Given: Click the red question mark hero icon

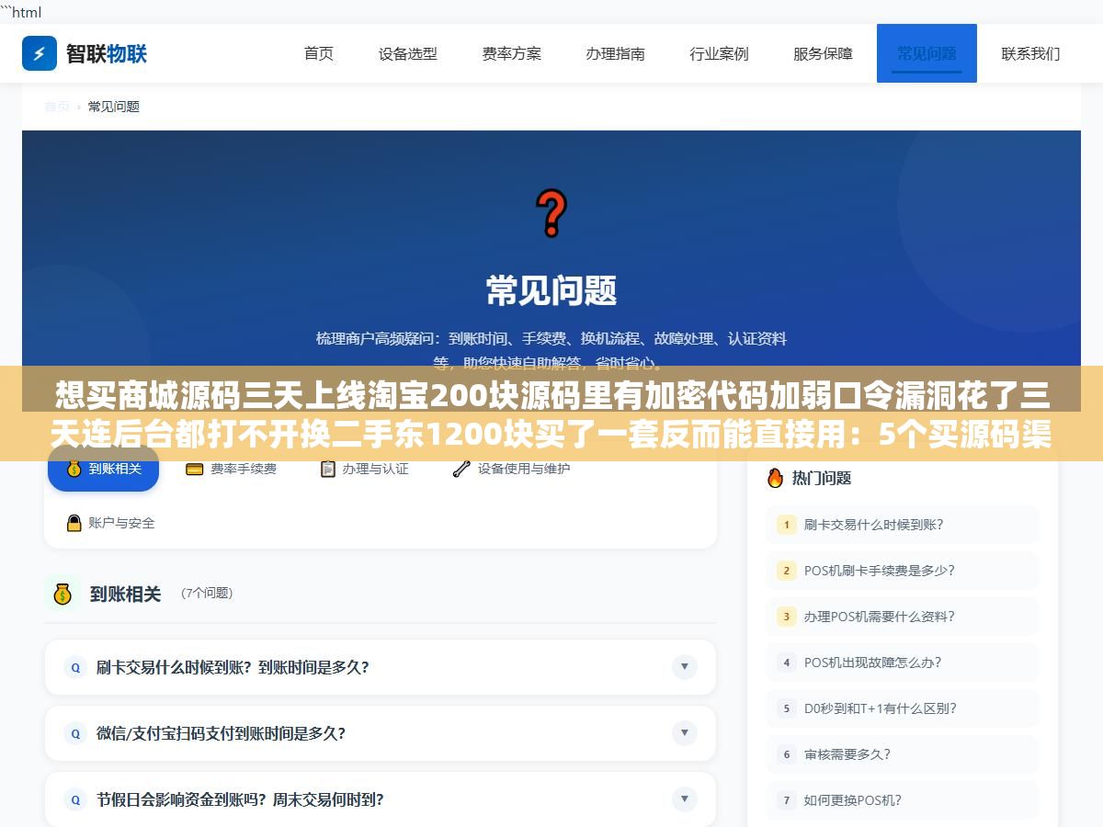Looking at the screenshot, I should (x=551, y=213).
